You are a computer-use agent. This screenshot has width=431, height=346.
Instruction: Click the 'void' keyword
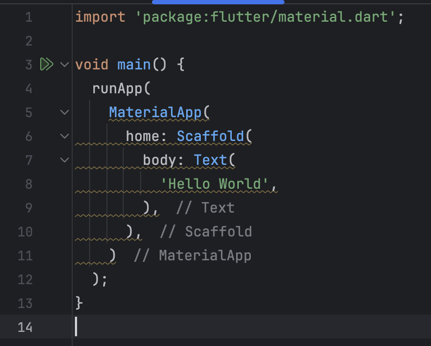coord(92,65)
